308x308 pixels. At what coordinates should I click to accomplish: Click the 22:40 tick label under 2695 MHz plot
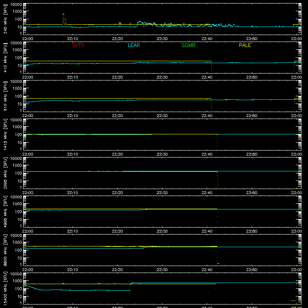[x=207, y=193]
